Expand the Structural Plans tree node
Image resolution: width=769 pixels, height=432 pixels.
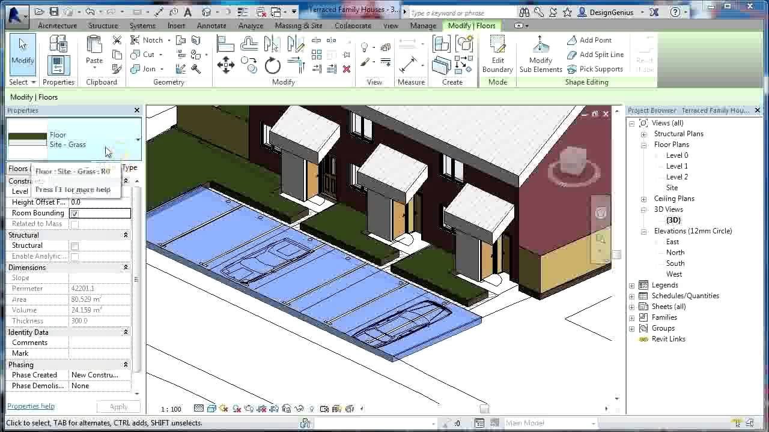(x=644, y=134)
